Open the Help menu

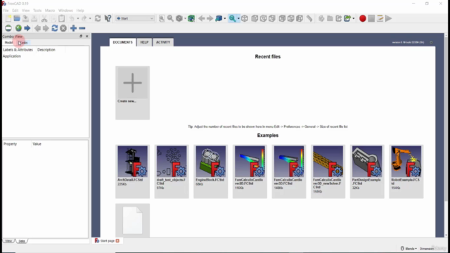coord(80,11)
